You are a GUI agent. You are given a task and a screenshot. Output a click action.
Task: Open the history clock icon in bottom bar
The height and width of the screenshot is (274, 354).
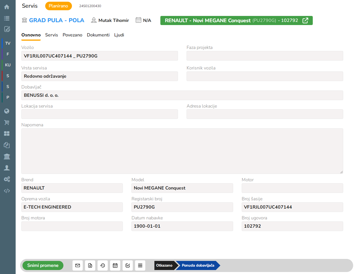(103, 265)
